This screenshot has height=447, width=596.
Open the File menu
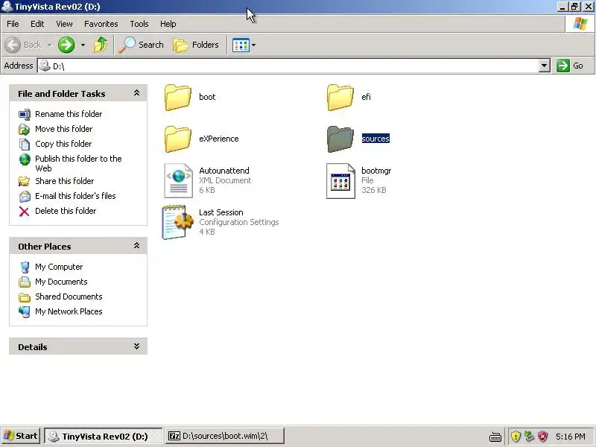tap(13, 24)
